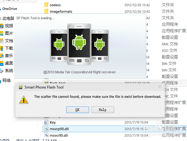Select the Key configuration file
187x141 pixels.
point(53,122)
